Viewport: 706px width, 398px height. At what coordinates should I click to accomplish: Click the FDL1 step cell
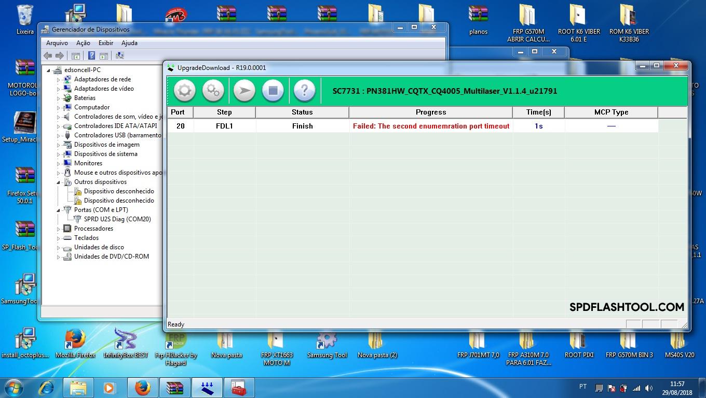(x=224, y=126)
